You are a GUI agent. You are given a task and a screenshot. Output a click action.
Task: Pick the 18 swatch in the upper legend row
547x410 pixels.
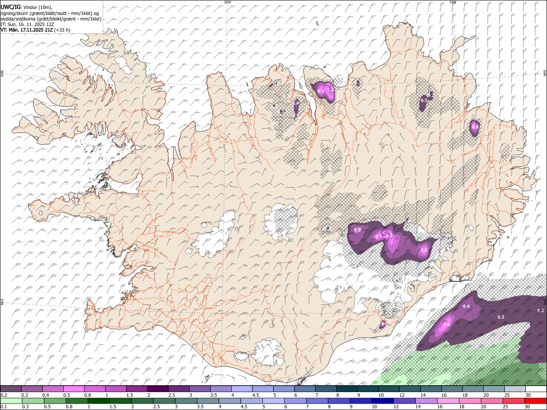coord(473,389)
